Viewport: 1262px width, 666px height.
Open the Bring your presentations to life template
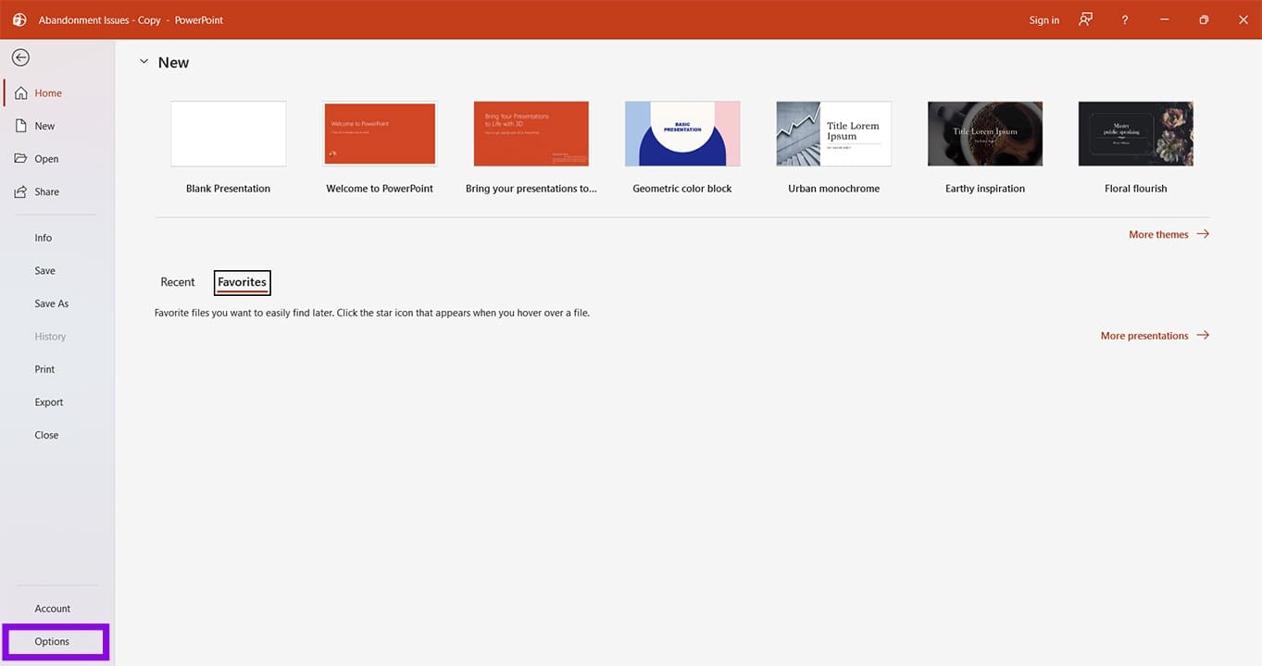pyautogui.click(x=531, y=134)
